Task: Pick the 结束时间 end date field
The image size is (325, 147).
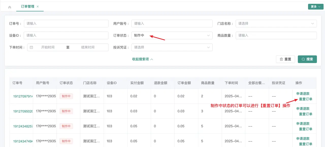Action: tap(88, 47)
